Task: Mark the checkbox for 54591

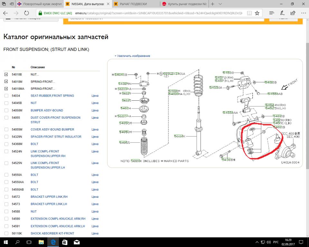Action: (x=6, y=226)
